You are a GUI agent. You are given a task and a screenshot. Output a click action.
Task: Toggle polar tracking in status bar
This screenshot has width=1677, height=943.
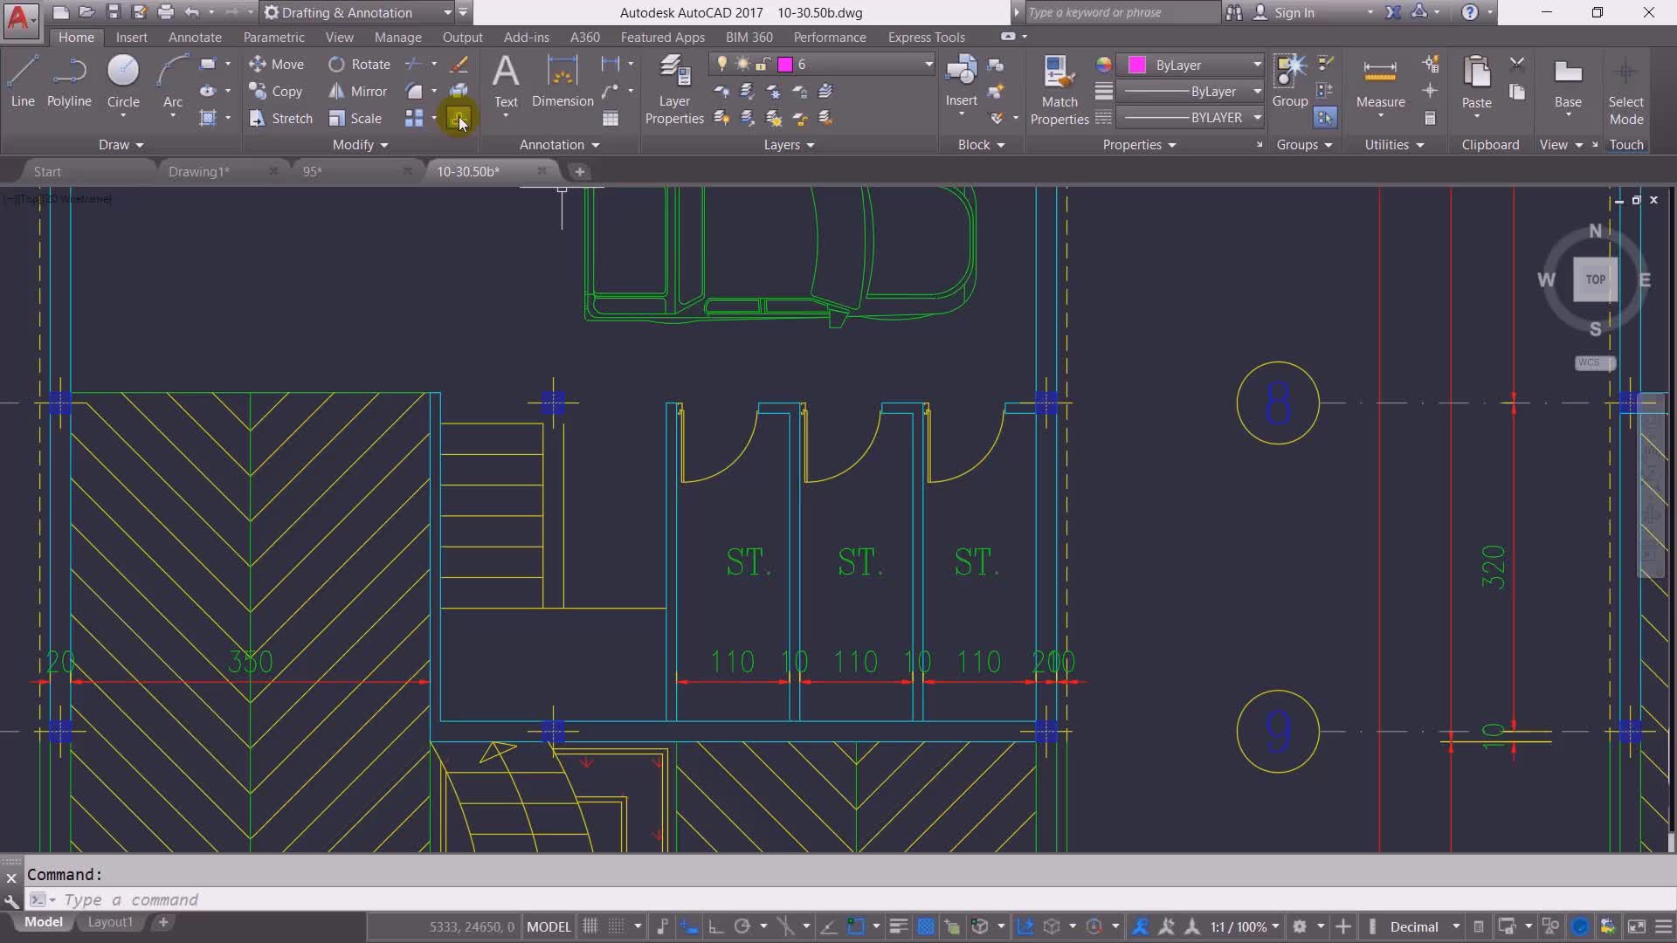point(742,926)
